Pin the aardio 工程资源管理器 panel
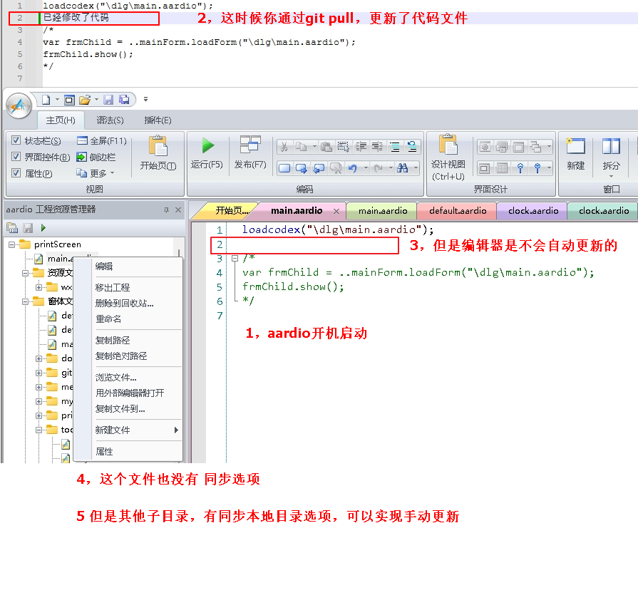This screenshot has width=638, height=595. tap(166, 210)
